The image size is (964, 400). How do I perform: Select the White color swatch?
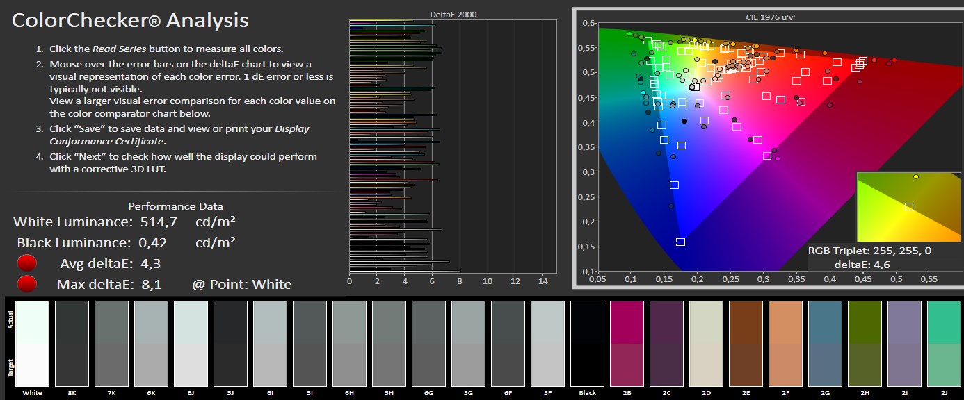(x=31, y=344)
